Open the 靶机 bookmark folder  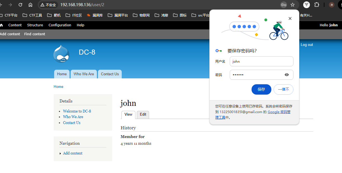coord(54,15)
